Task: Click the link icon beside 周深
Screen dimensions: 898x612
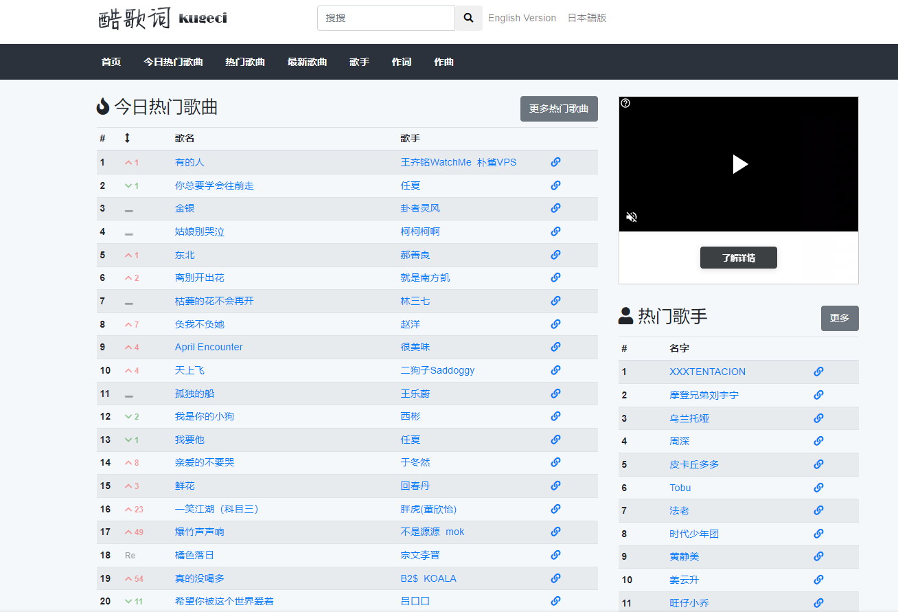Action: click(x=818, y=441)
